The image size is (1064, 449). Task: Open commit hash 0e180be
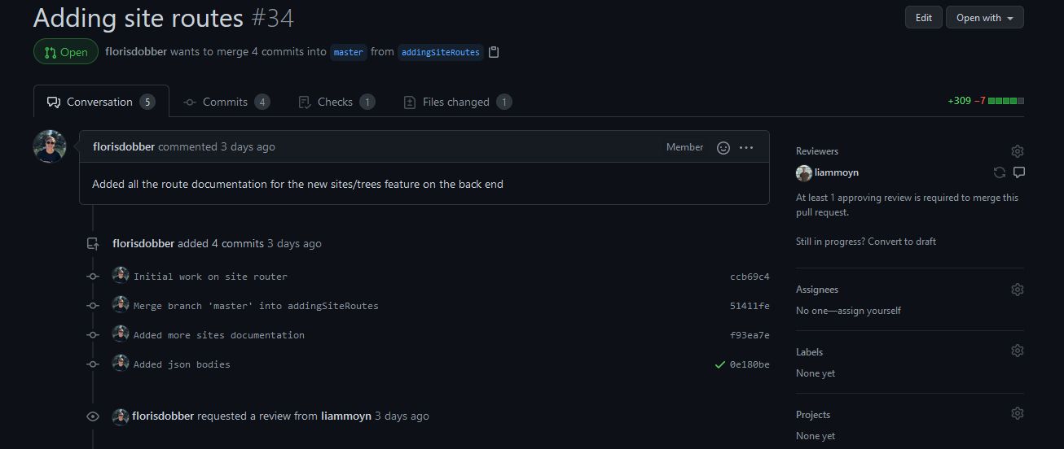tap(750, 364)
